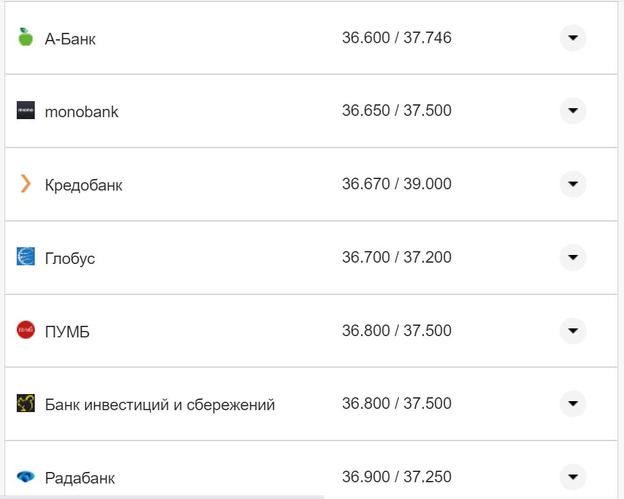Click the black monobank logo icon
The width and height of the screenshot is (624, 499).
pos(26,111)
